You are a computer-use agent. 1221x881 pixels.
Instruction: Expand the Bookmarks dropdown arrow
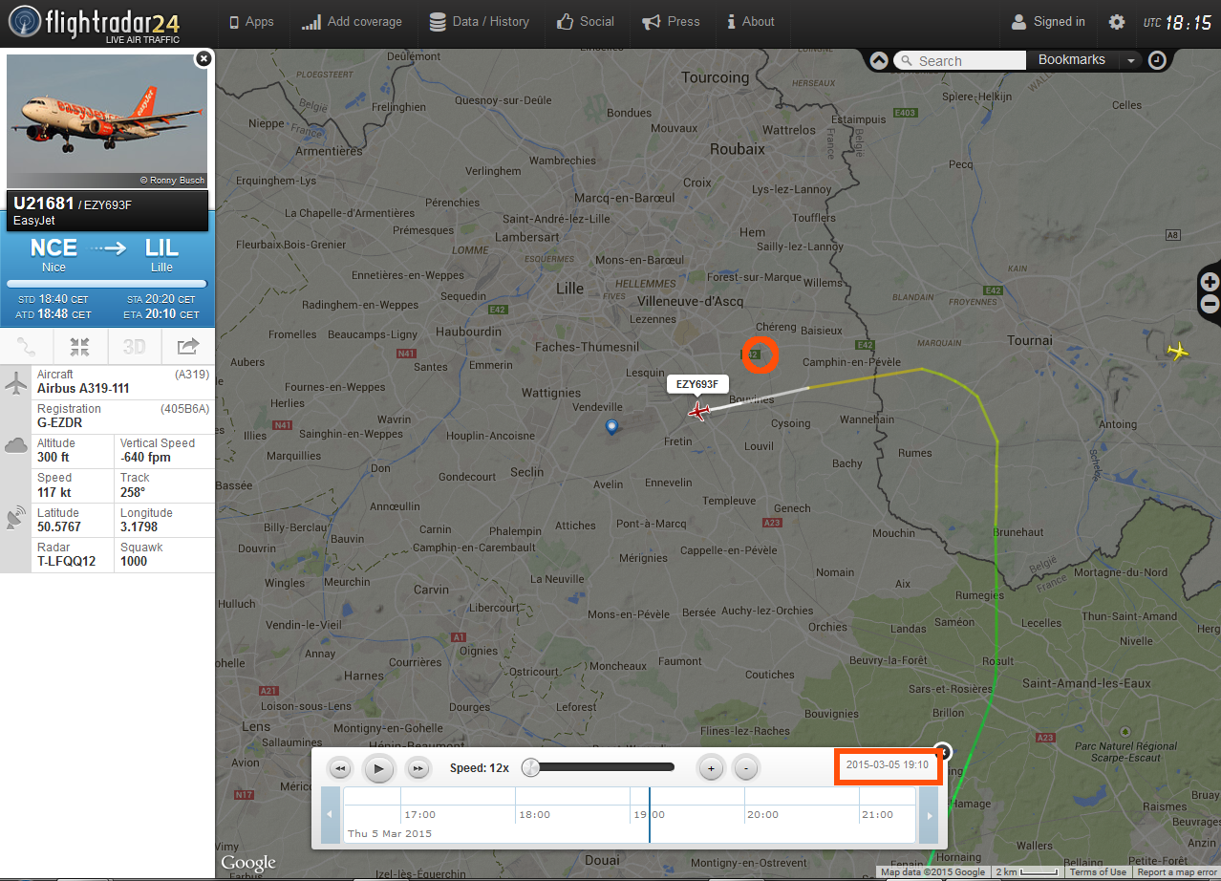point(1131,60)
